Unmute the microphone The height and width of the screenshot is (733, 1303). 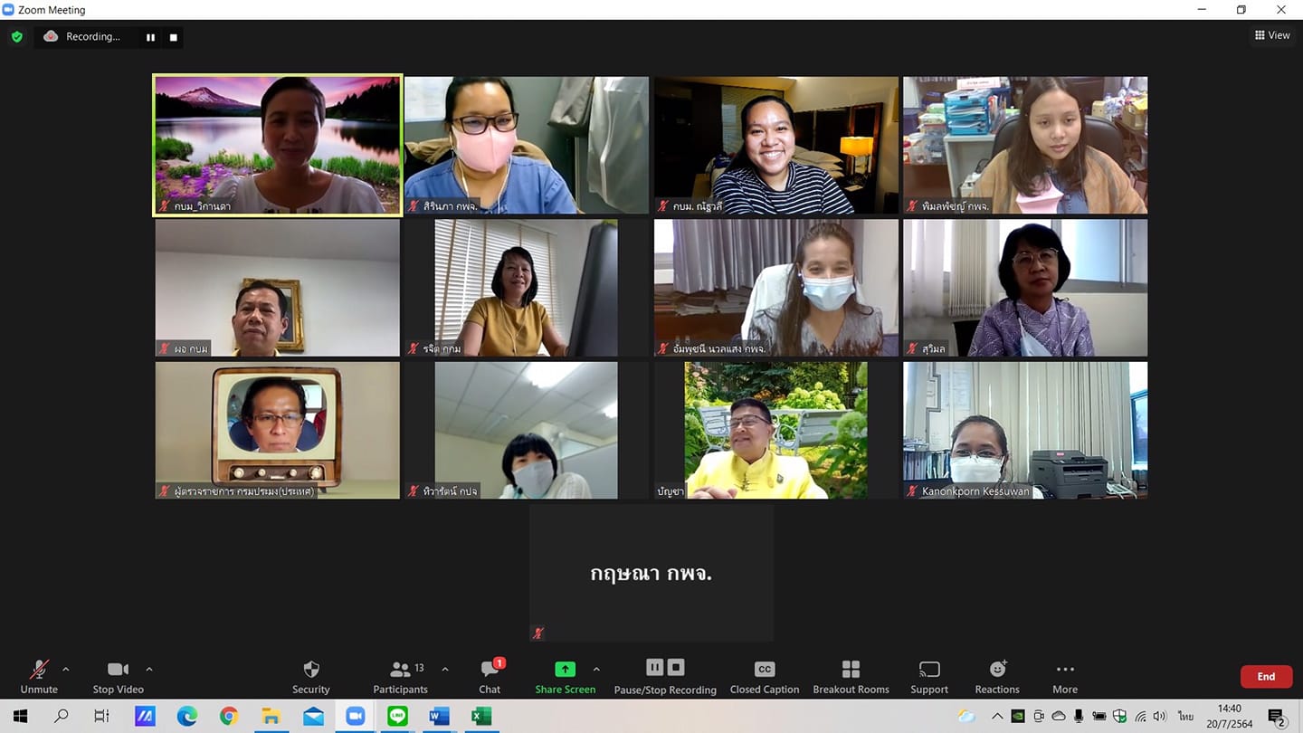click(39, 676)
